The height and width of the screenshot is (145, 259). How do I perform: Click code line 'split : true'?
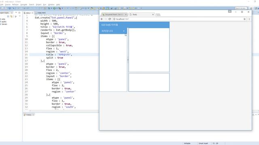55,58
